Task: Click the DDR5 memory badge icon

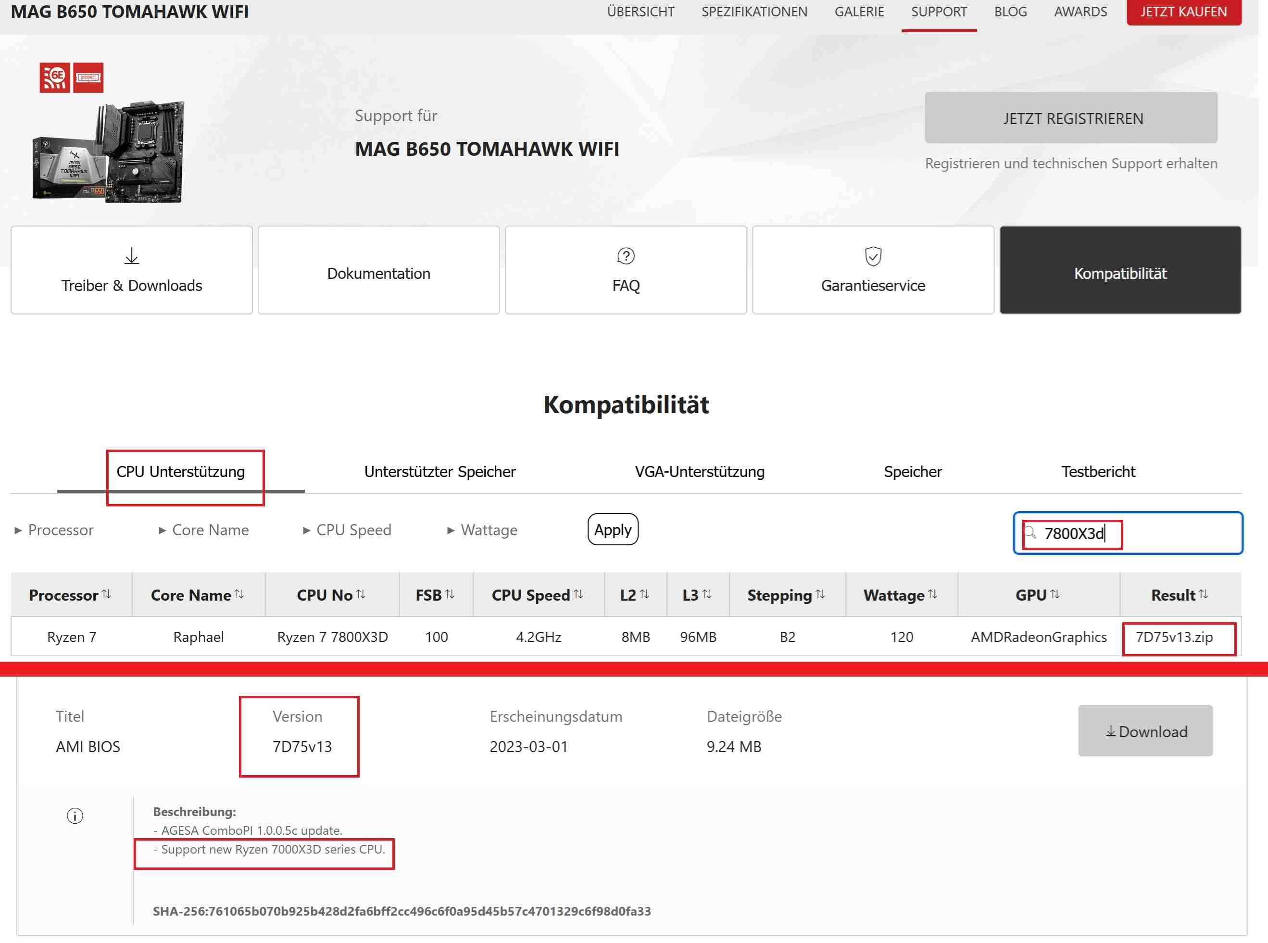Action: click(88, 77)
